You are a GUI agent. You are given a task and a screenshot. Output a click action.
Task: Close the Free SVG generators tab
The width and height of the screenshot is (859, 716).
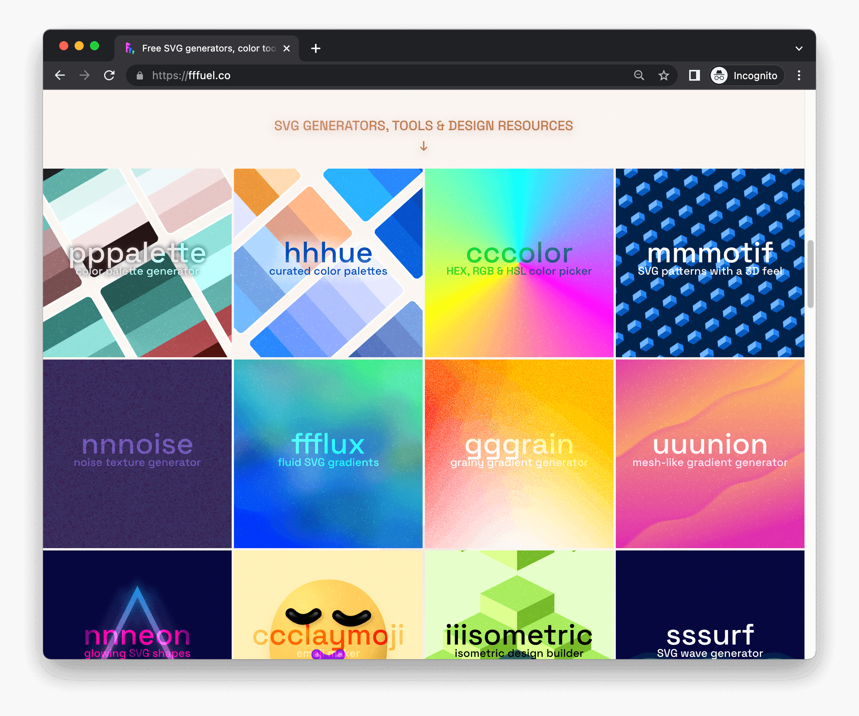click(x=287, y=49)
